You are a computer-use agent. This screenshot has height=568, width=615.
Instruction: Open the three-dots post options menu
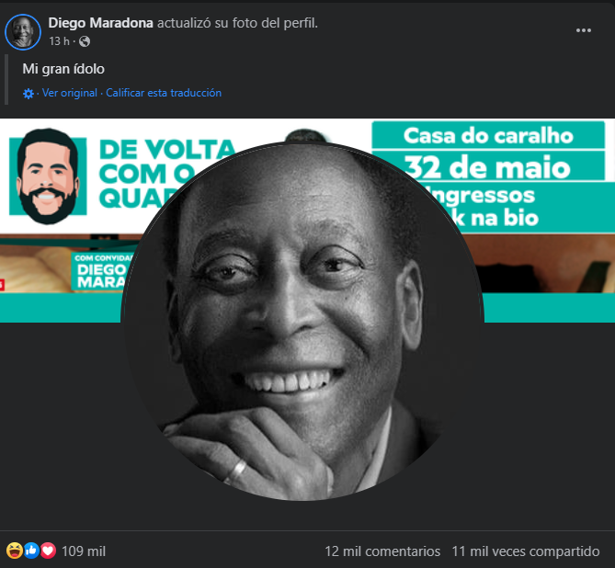[583, 30]
